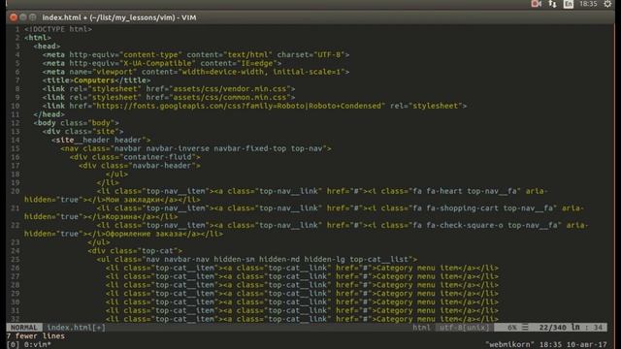Image resolution: width=621 pixels, height=349 pixels.
Task: Click line number 22 in the gutter
Action: (x=16, y=225)
